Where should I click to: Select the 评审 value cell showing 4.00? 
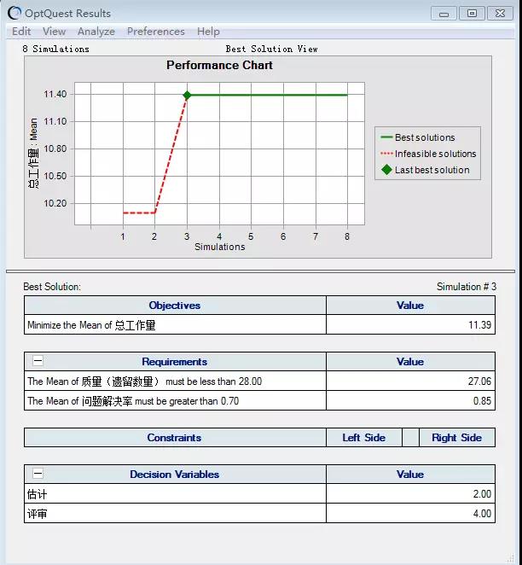click(410, 514)
